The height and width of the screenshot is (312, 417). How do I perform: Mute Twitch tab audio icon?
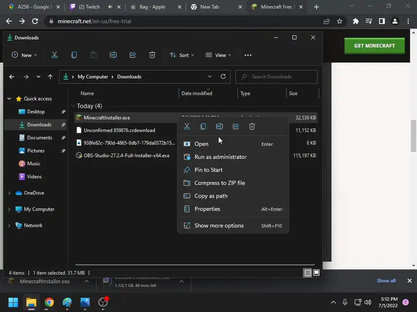click(110, 7)
